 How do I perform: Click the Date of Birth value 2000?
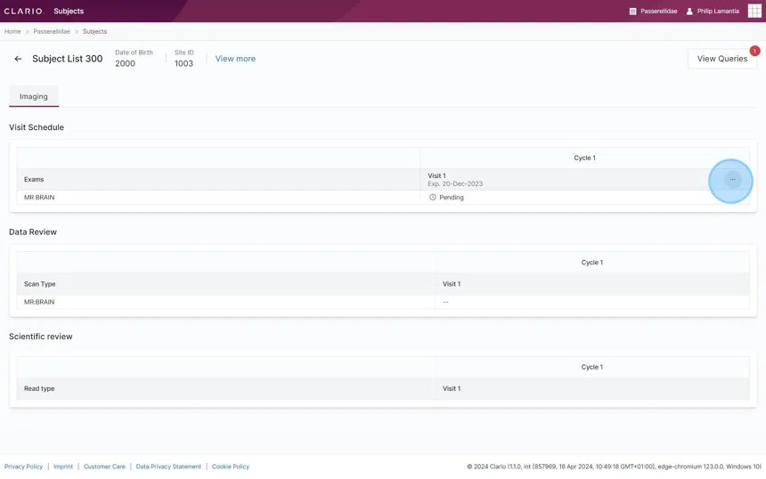125,63
